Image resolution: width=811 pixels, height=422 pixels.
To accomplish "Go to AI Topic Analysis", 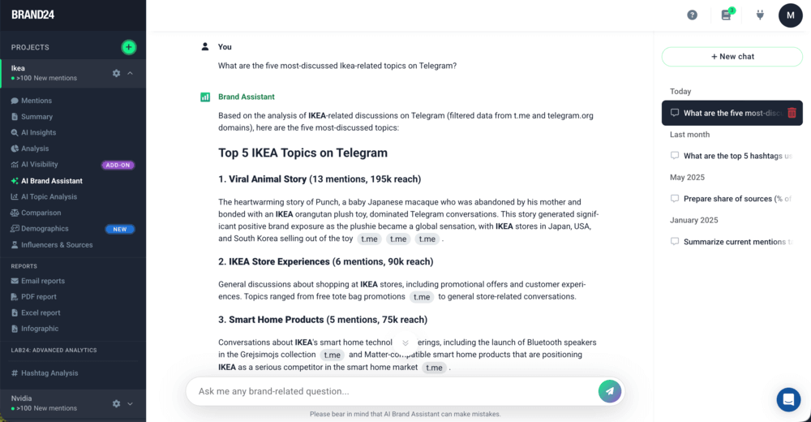I will pyautogui.click(x=49, y=196).
